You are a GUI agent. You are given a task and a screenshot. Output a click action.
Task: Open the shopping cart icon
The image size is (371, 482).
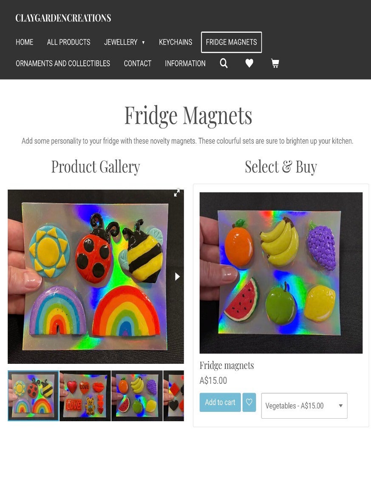[x=275, y=63]
